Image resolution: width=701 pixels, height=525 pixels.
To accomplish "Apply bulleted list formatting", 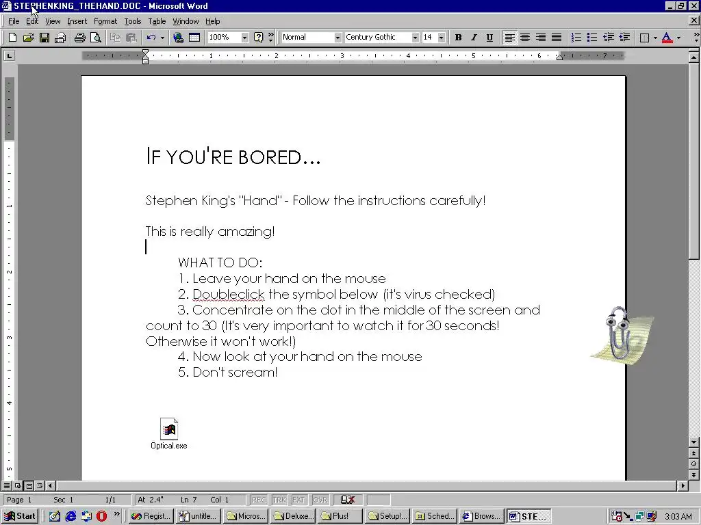I will [592, 38].
